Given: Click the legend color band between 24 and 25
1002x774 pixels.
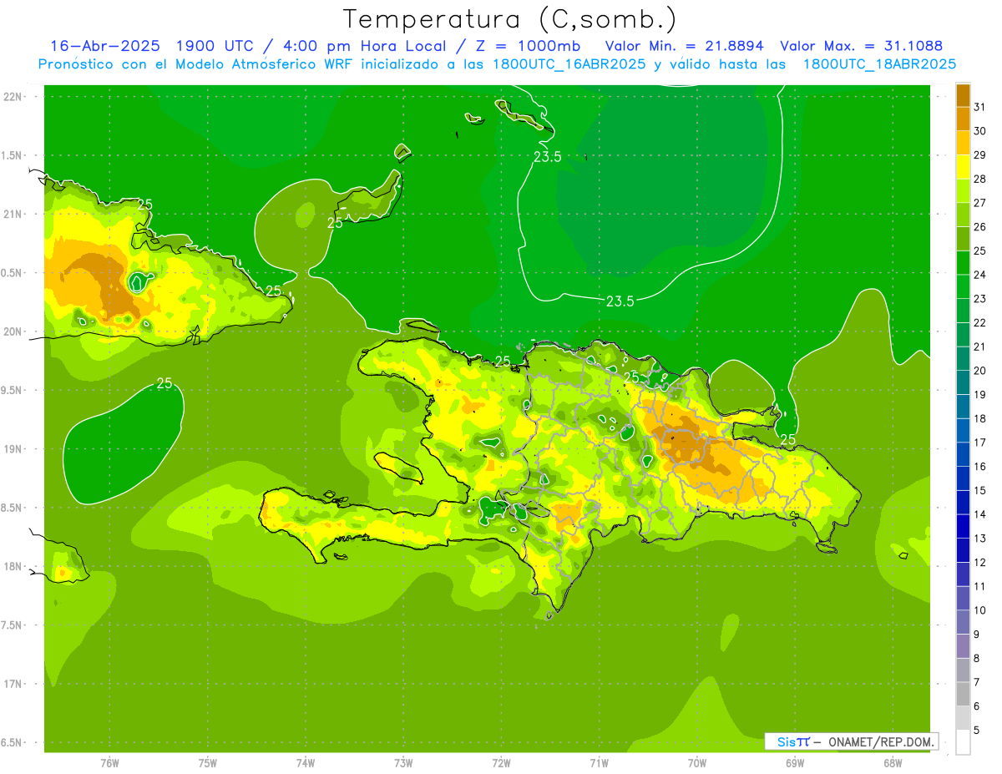Looking at the screenshot, I should (x=963, y=263).
